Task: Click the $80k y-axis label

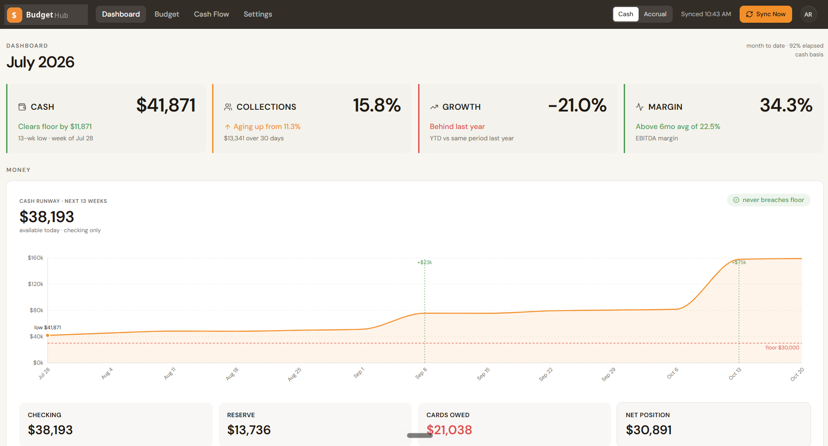Action: [x=36, y=310]
